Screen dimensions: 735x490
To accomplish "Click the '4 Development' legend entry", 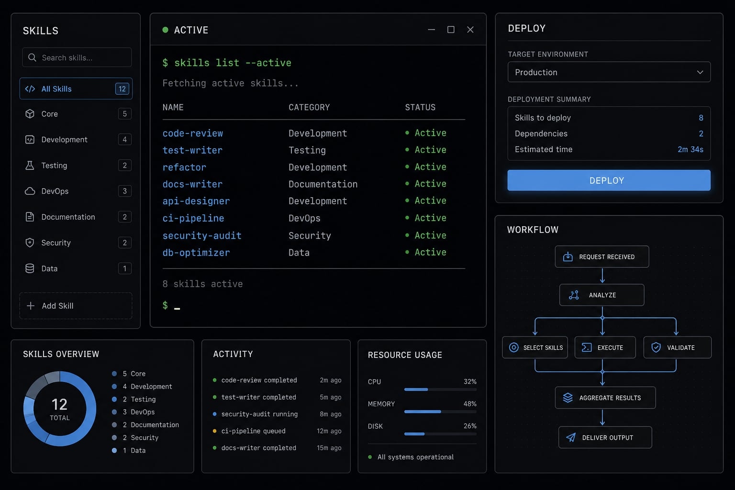I will [x=142, y=387].
